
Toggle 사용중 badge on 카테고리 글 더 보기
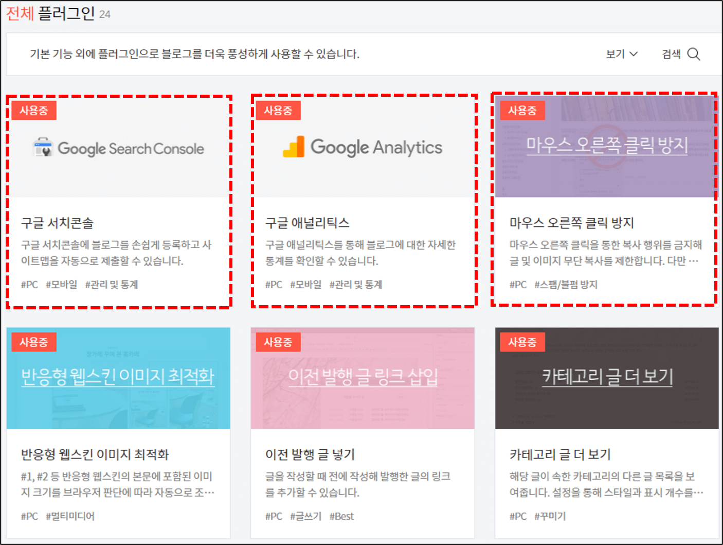522,341
